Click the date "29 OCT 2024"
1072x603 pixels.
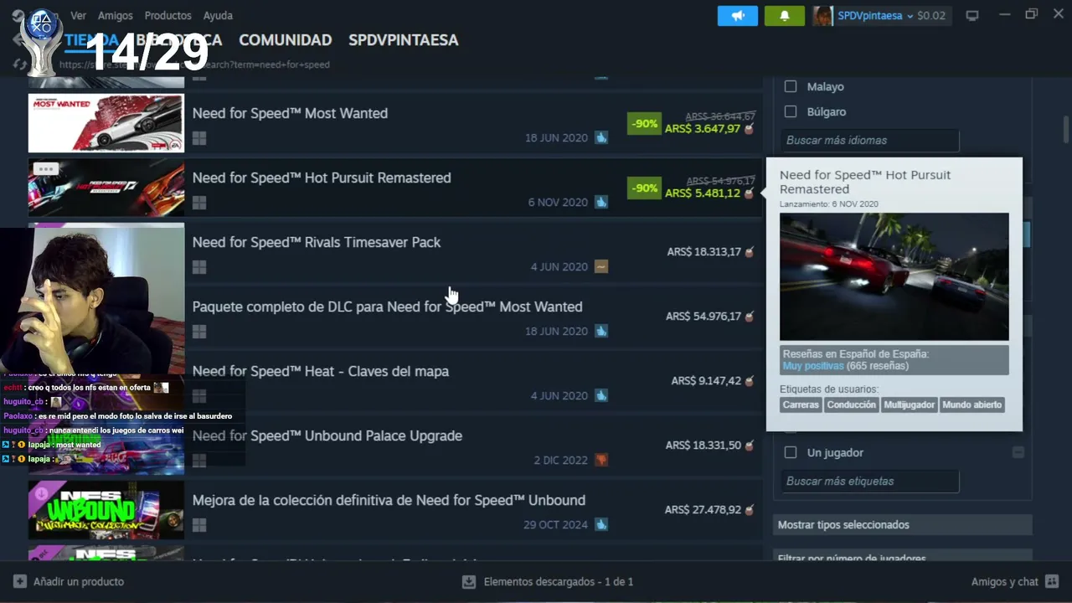point(556,525)
